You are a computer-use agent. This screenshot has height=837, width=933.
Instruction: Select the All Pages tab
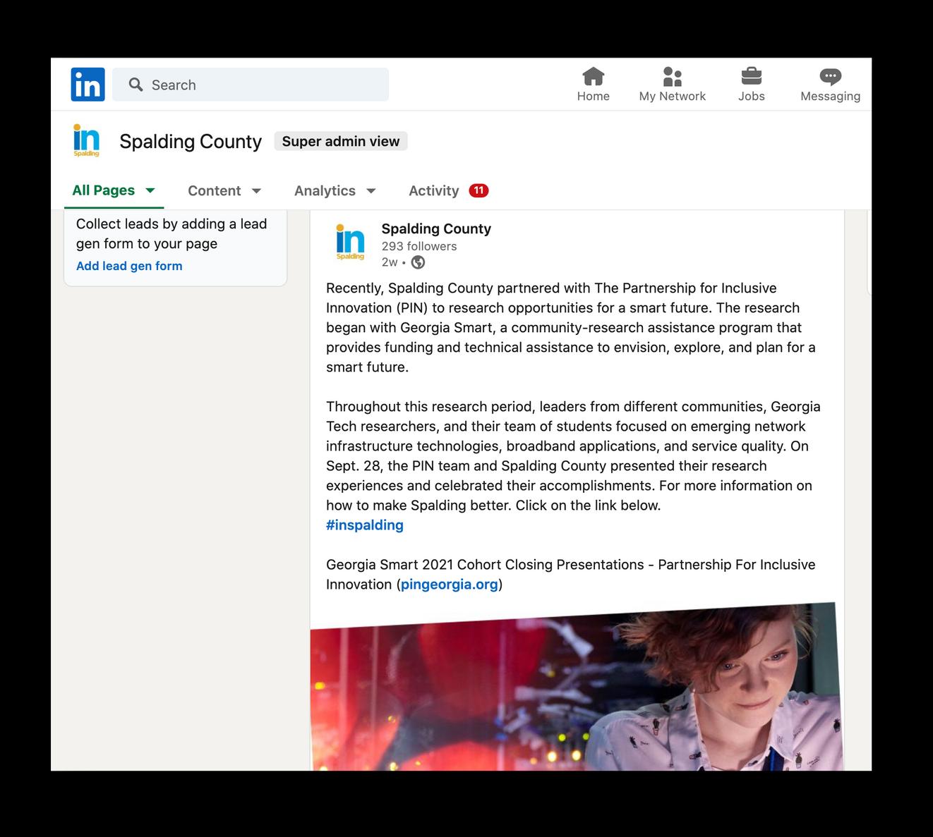click(x=104, y=190)
